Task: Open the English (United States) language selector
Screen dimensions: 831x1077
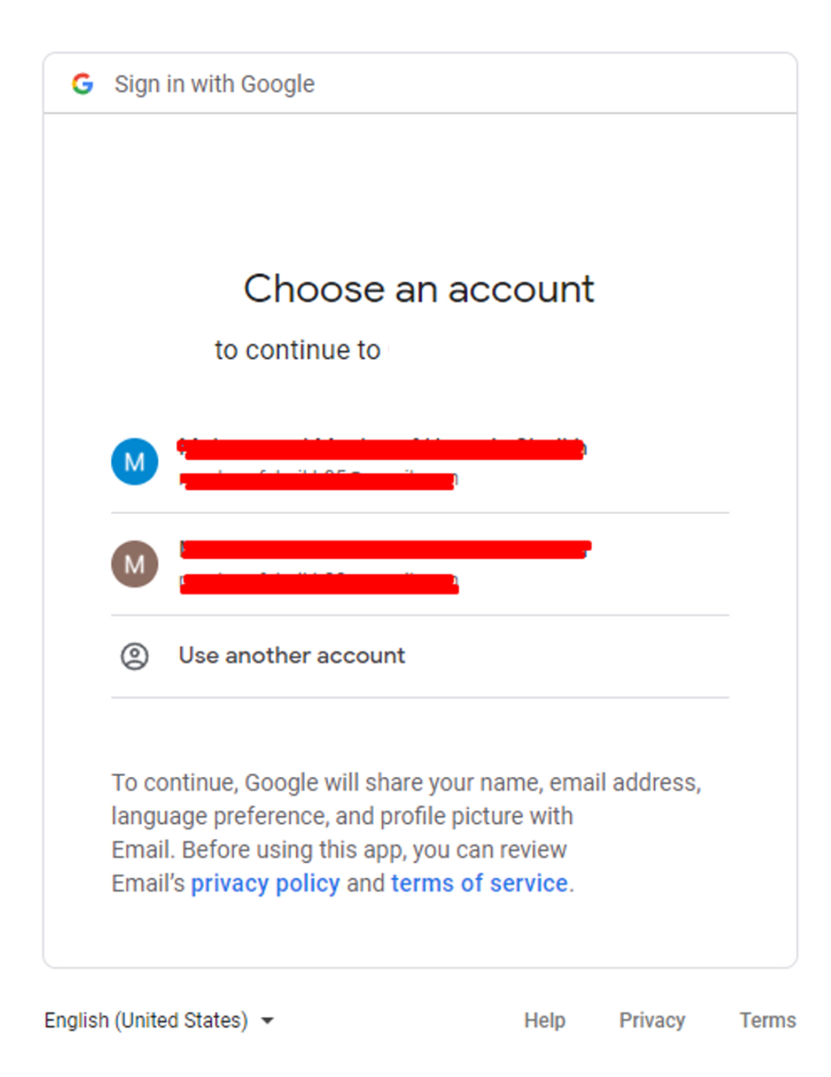Action: tap(146, 1021)
